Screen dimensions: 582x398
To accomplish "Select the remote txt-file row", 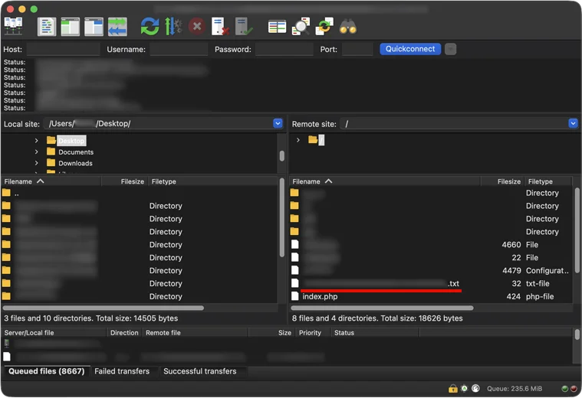I will coord(431,283).
